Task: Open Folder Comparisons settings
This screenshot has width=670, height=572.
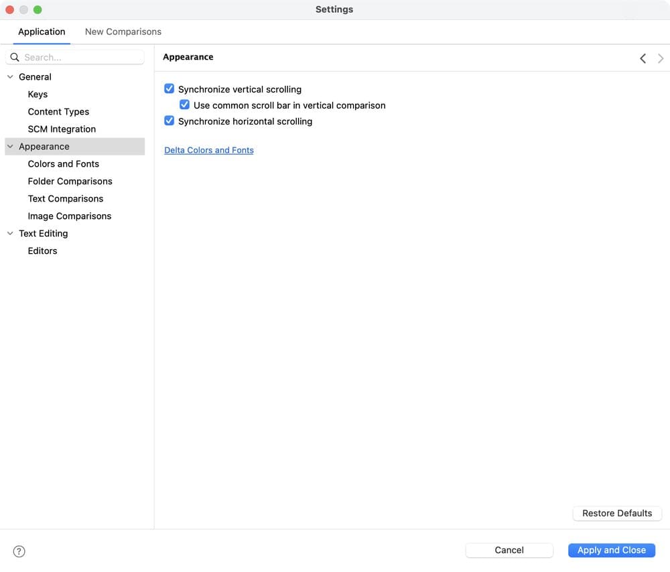Action: point(70,182)
